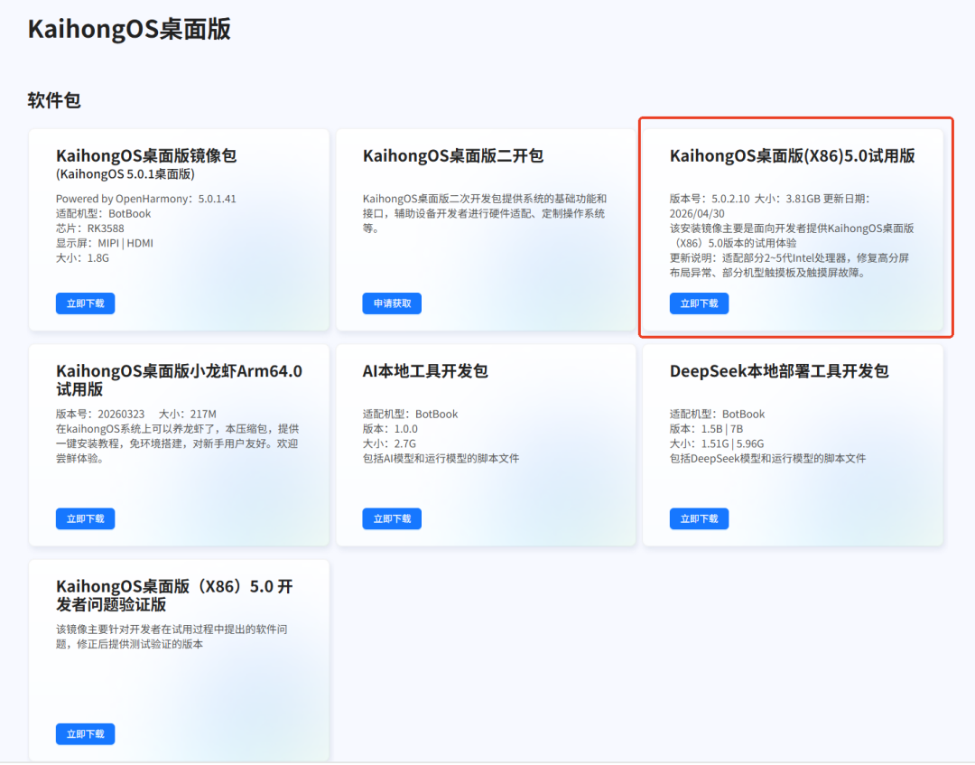Click the 显示屏: MIPI | HDMI line

point(105,243)
